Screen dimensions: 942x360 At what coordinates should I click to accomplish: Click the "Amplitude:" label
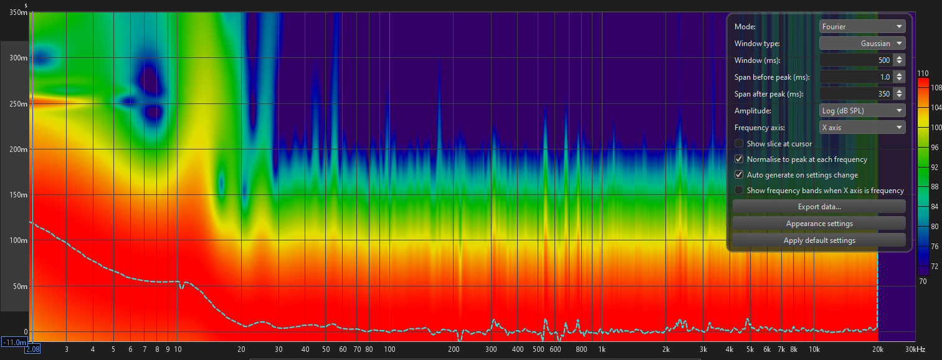[x=753, y=111]
